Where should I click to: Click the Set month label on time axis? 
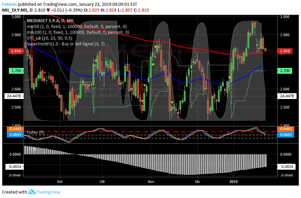[60, 182]
